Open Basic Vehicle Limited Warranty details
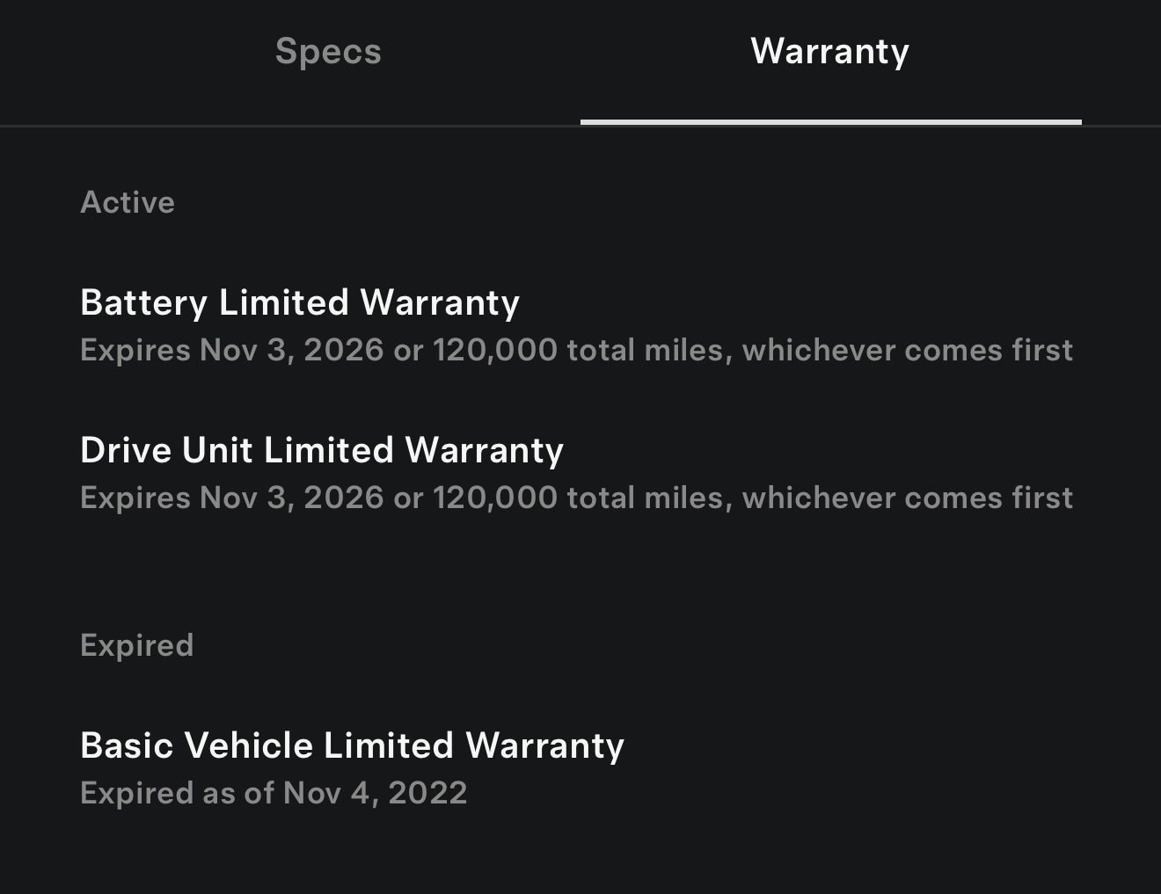The height and width of the screenshot is (894, 1161). [352, 745]
